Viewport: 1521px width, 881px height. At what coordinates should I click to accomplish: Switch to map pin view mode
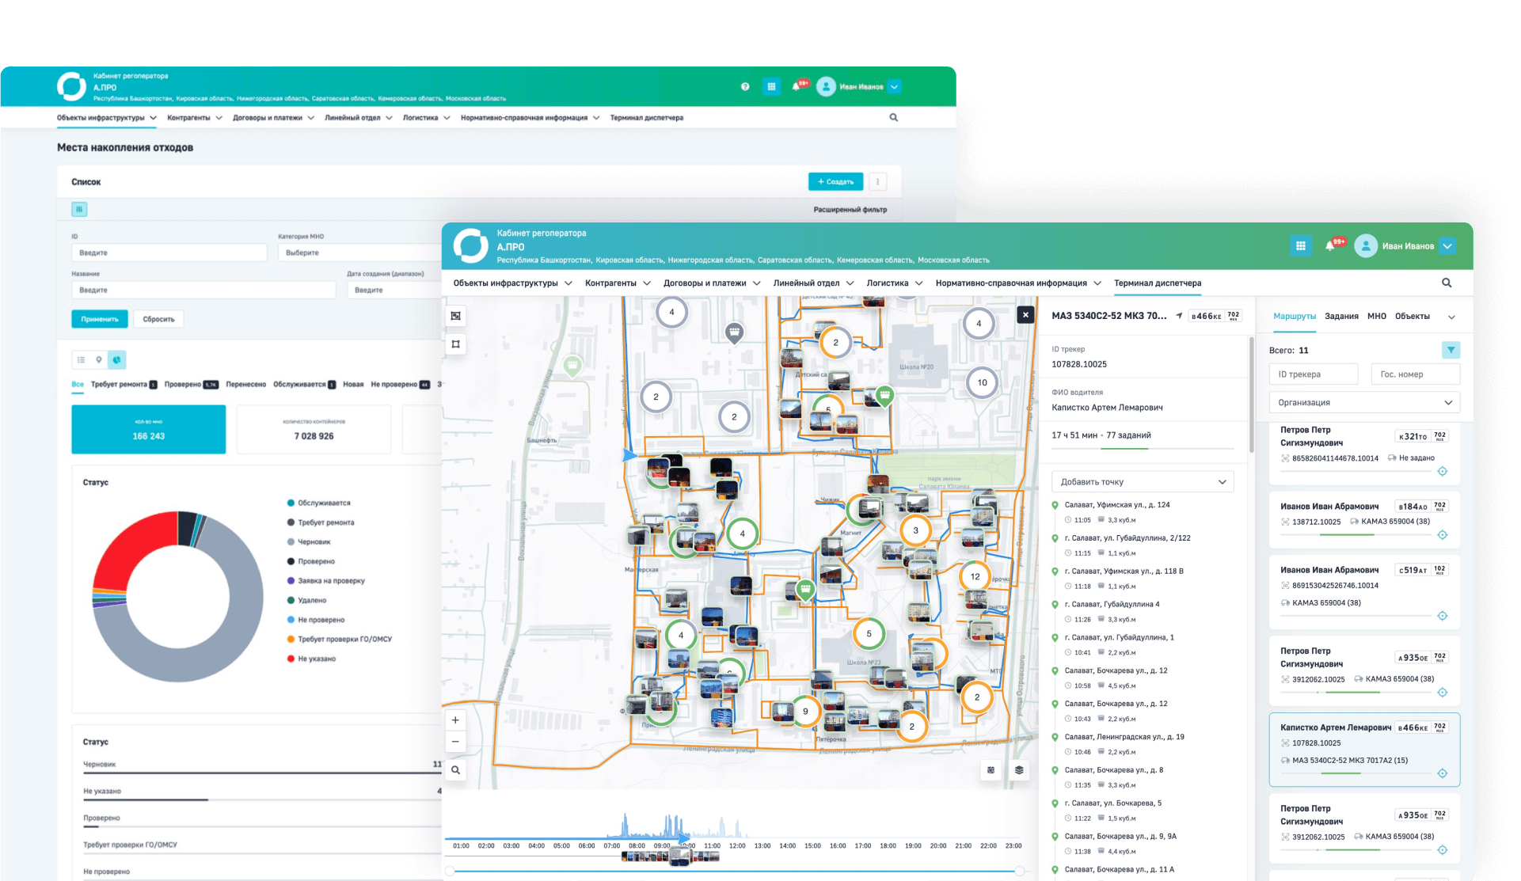click(x=99, y=359)
